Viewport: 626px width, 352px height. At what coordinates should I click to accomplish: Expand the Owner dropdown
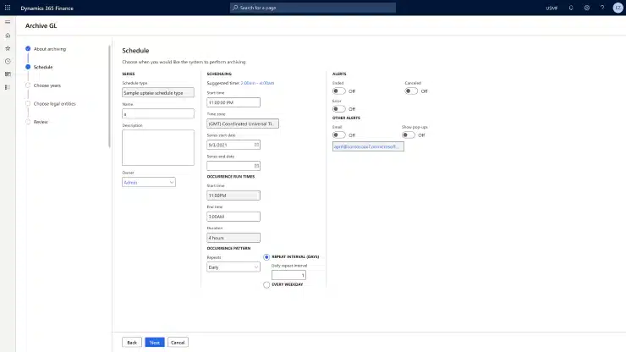(x=149, y=182)
